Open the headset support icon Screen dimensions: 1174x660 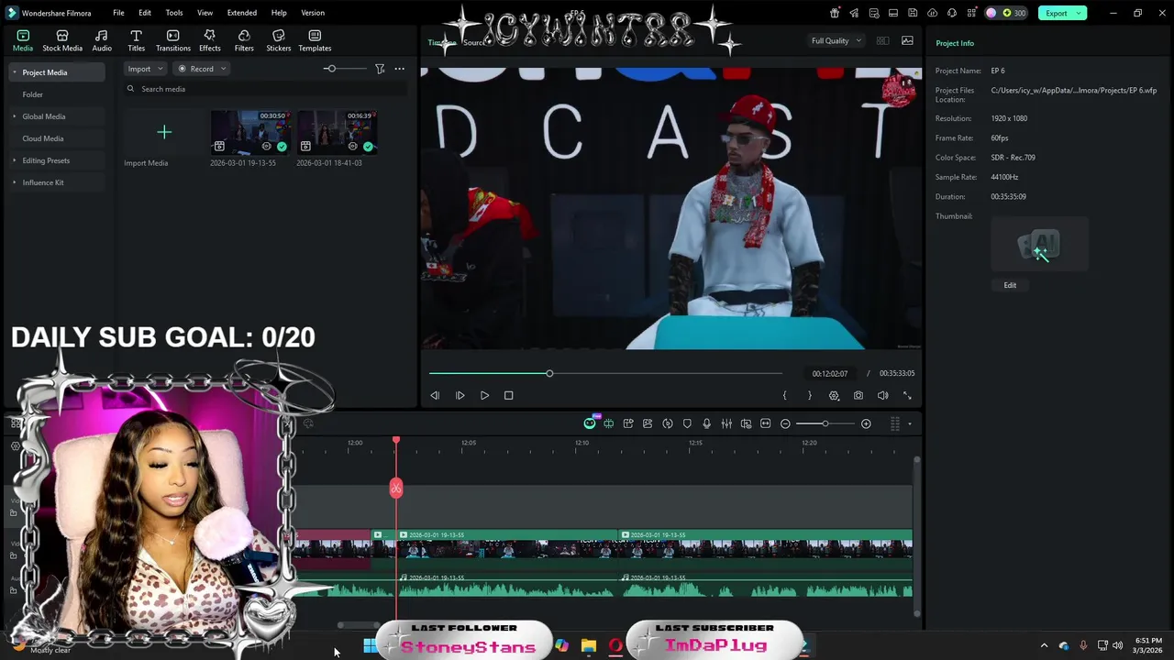point(952,13)
